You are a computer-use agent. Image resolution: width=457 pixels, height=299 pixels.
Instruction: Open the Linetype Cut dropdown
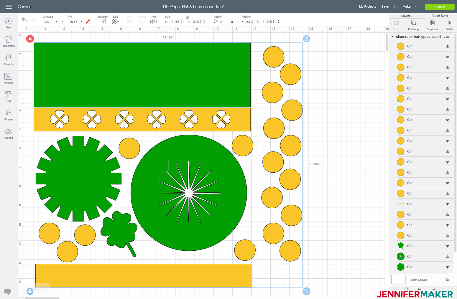tap(50, 22)
